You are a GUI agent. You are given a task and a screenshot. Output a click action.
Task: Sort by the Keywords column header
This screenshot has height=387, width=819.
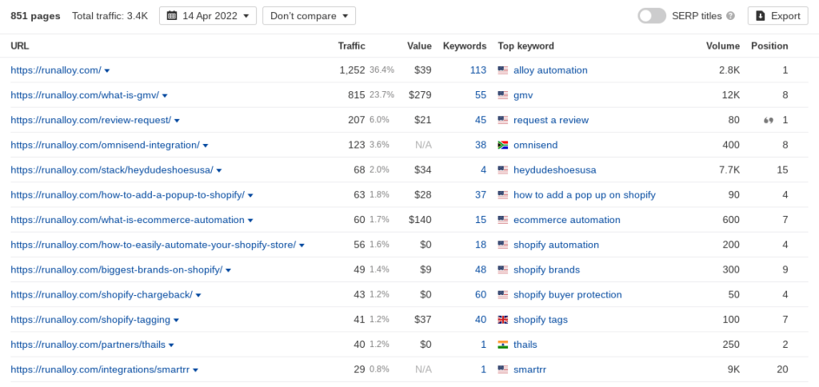point(465,46)
